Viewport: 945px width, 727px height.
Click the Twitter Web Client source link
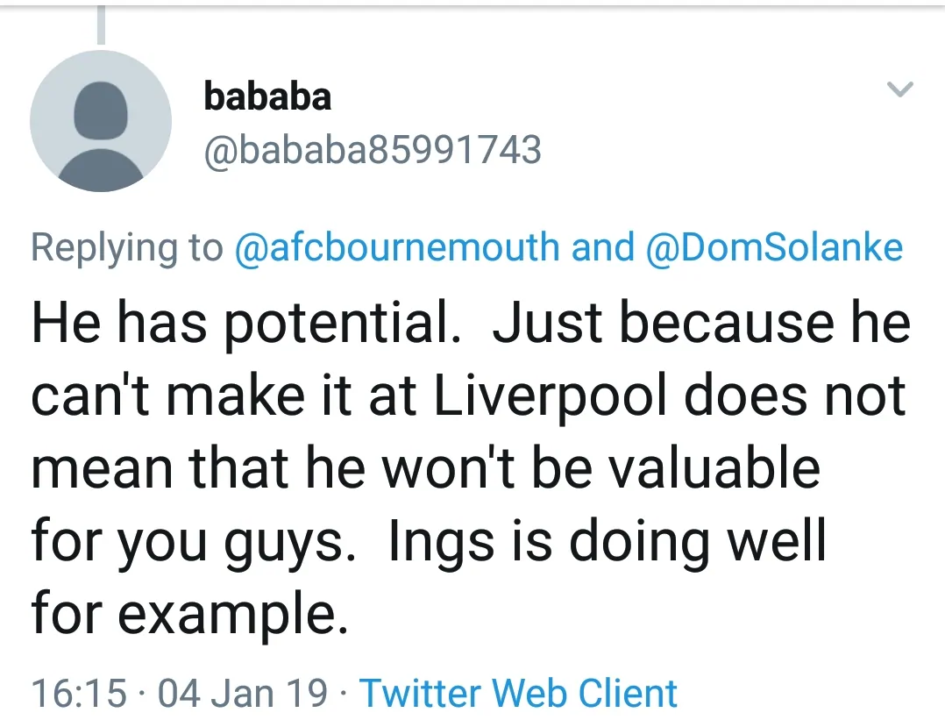[x=519, y=693]
